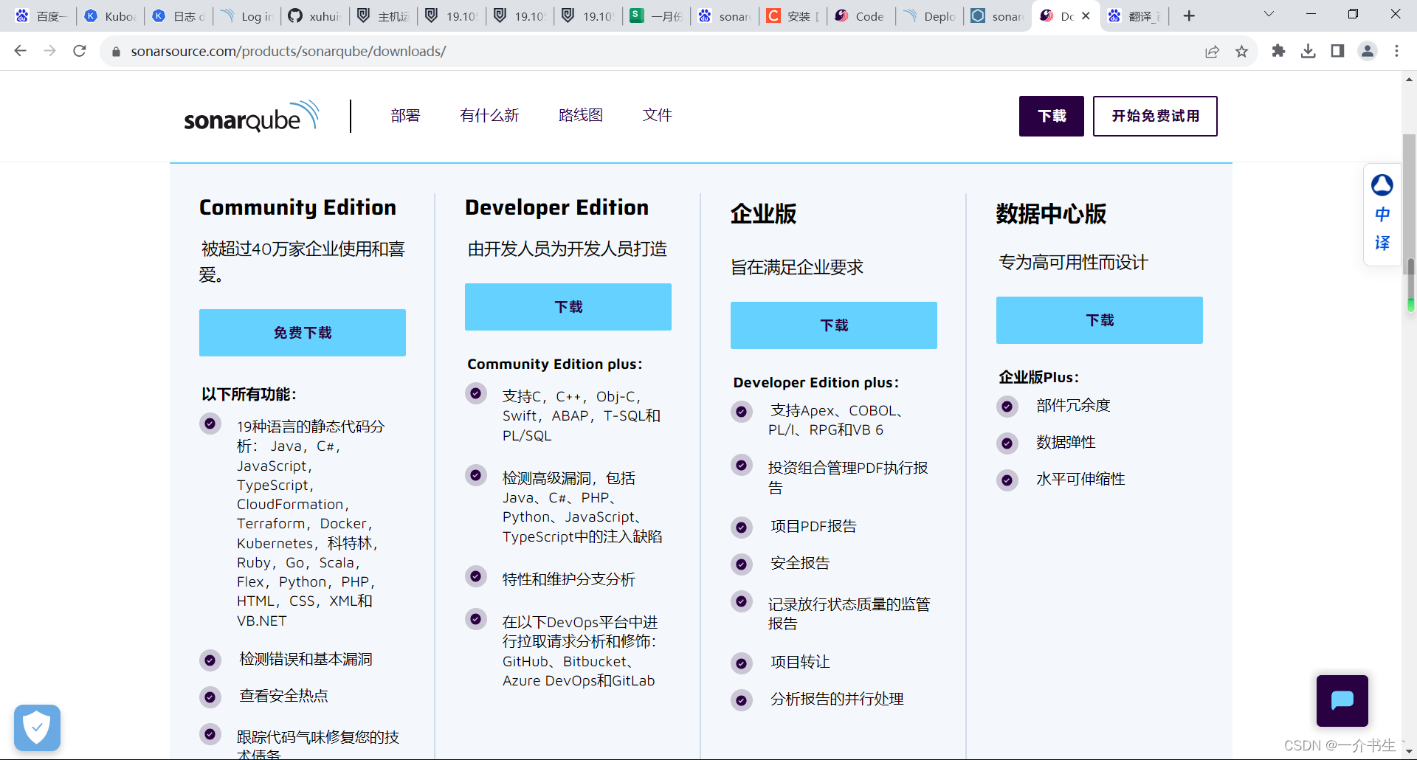Open the 路线图 navigation item
1417x760 pixels.
click(x=581, y=115)
